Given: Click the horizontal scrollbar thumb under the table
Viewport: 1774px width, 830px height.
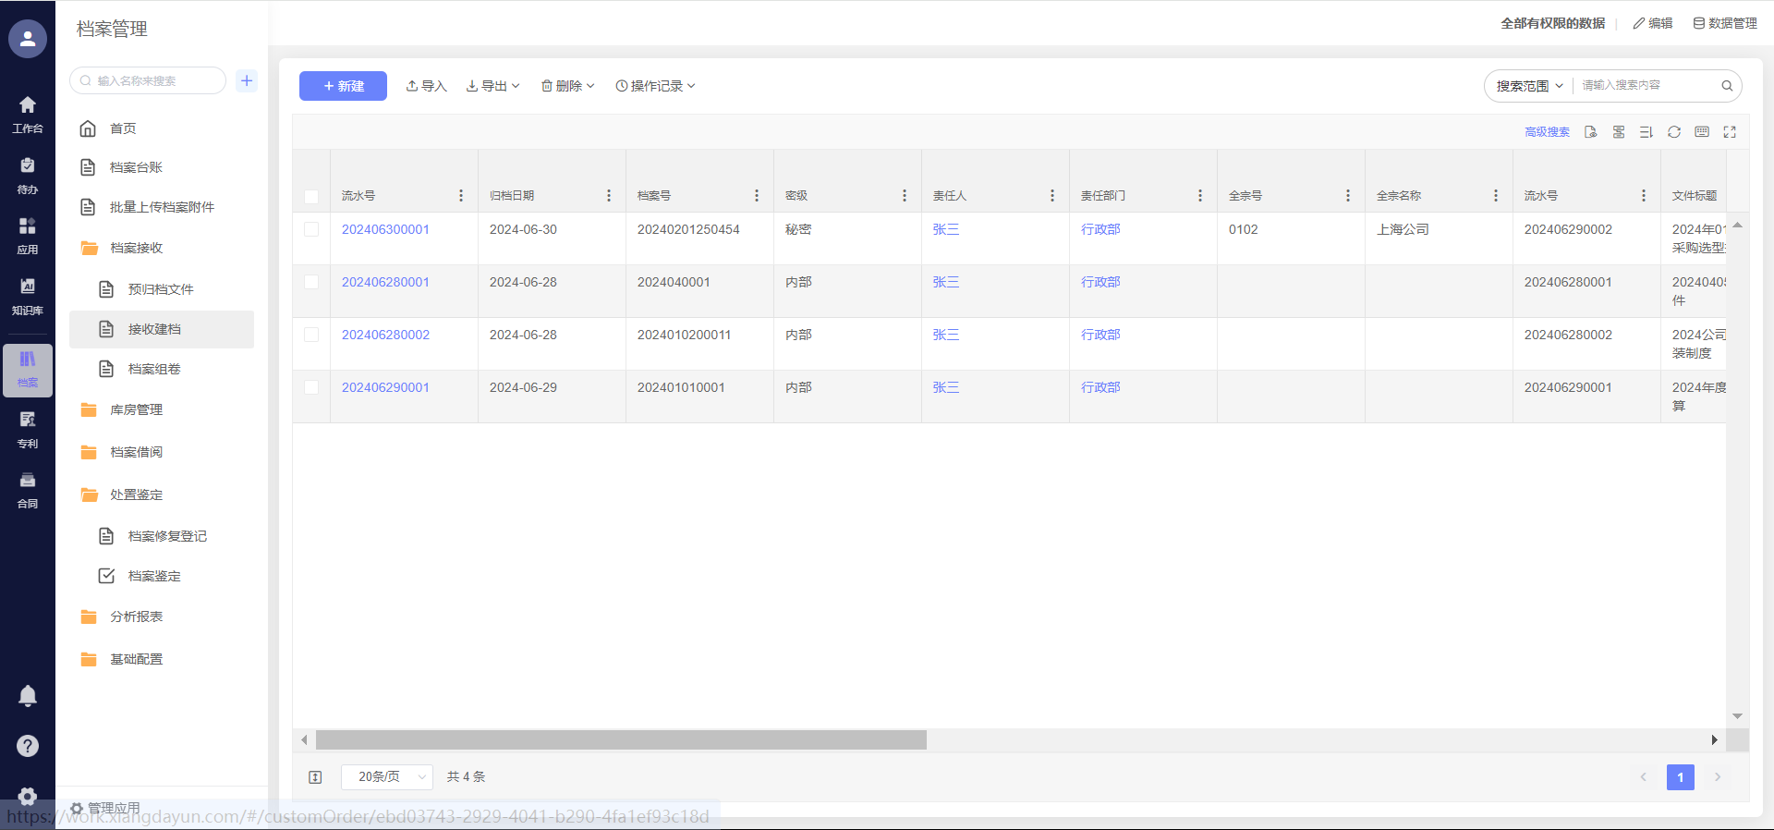Looking at the screenshot, I should pyautogui.click(x=621, y=739).
